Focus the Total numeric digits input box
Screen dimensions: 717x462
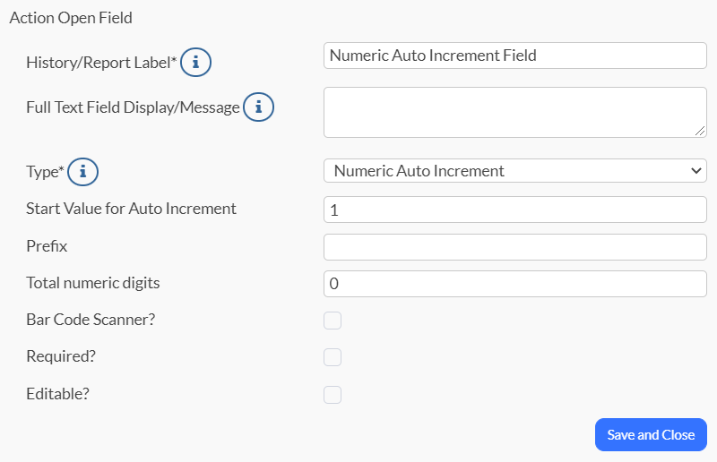(515, 284)
